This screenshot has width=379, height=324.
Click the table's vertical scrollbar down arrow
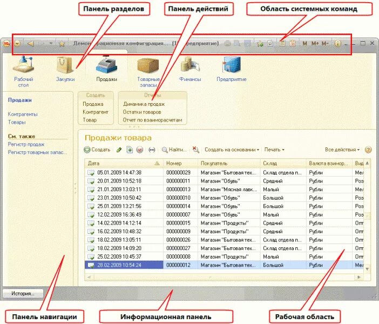pyautogui.click(x=368, y=269)
